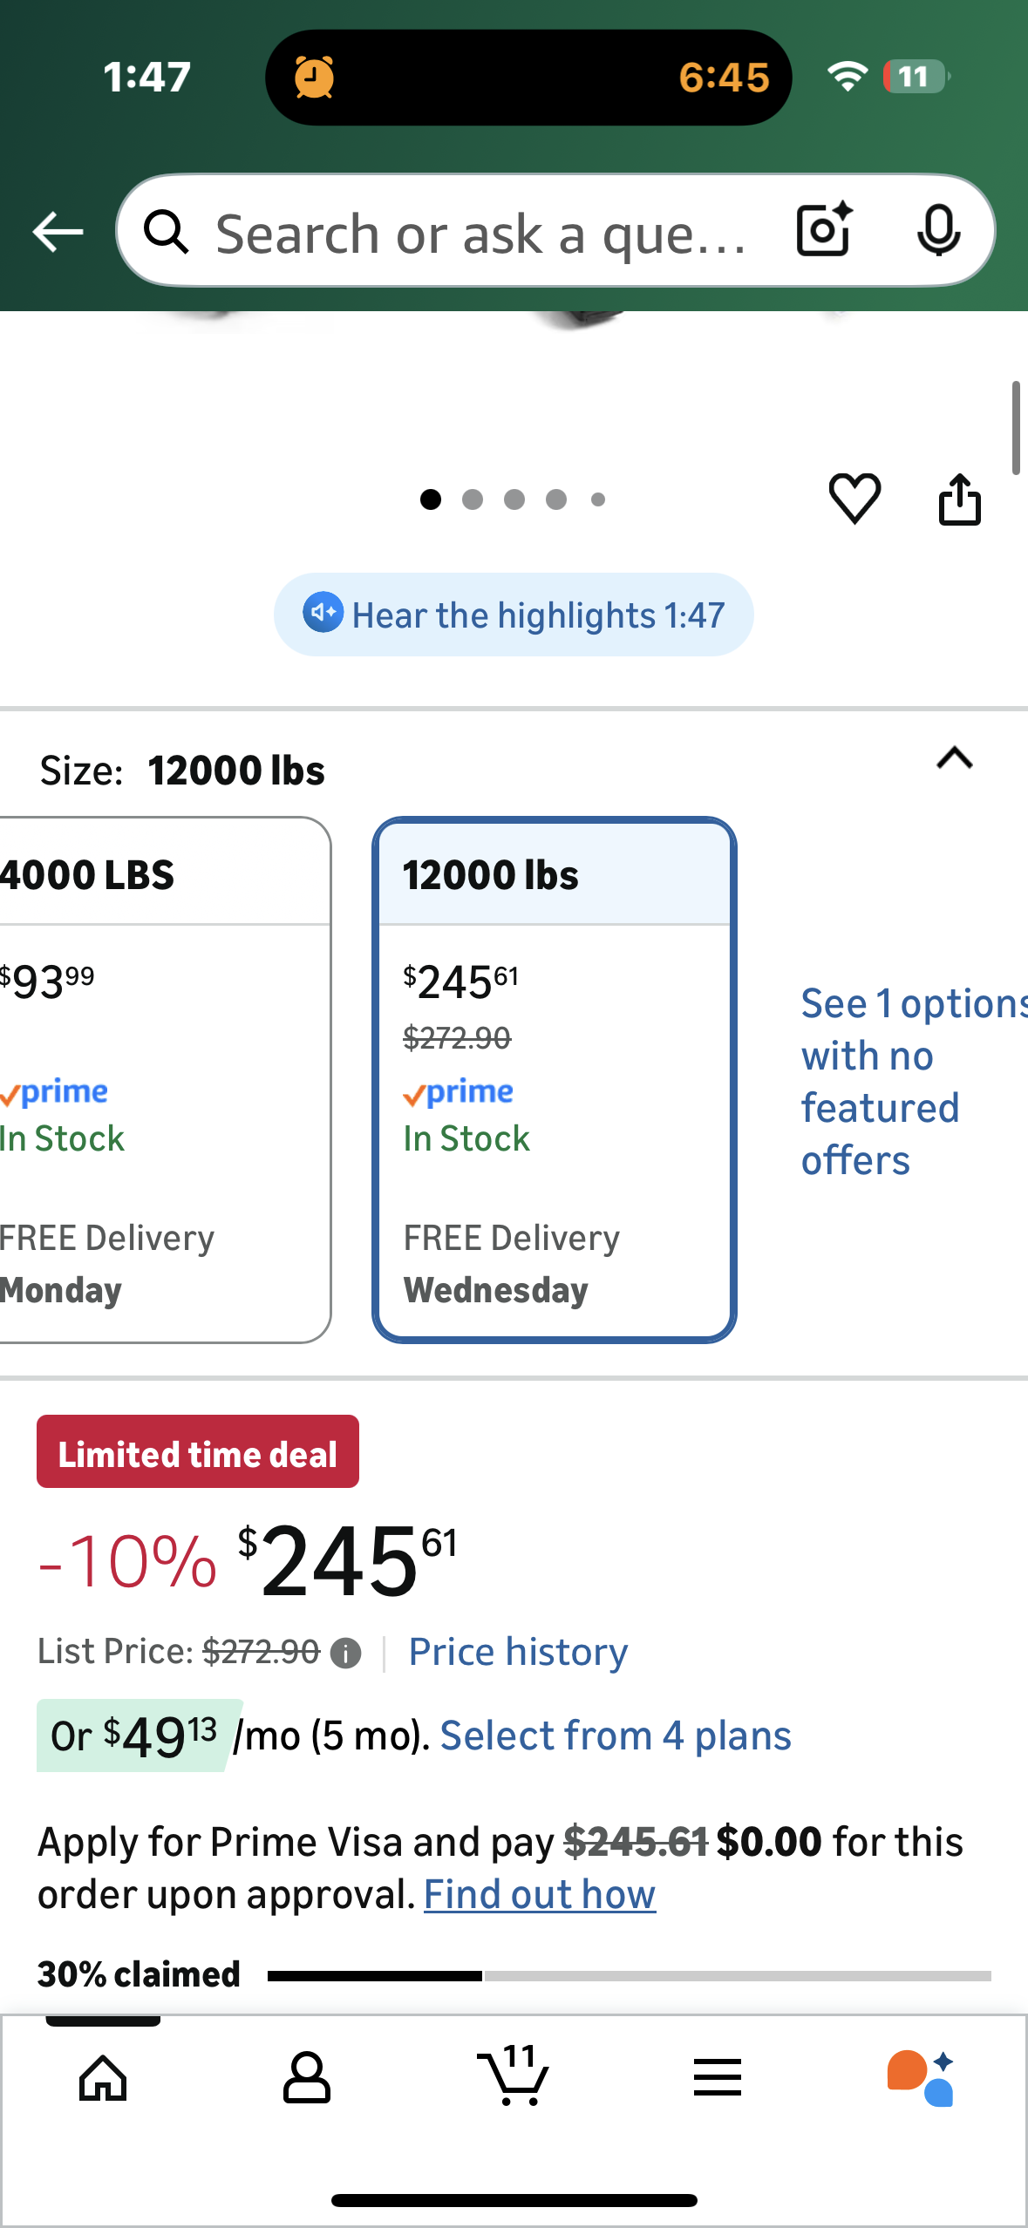Open the cart tab with 11 items
Screen dimensions: 1028x2228
click(x=513, y=2078)
